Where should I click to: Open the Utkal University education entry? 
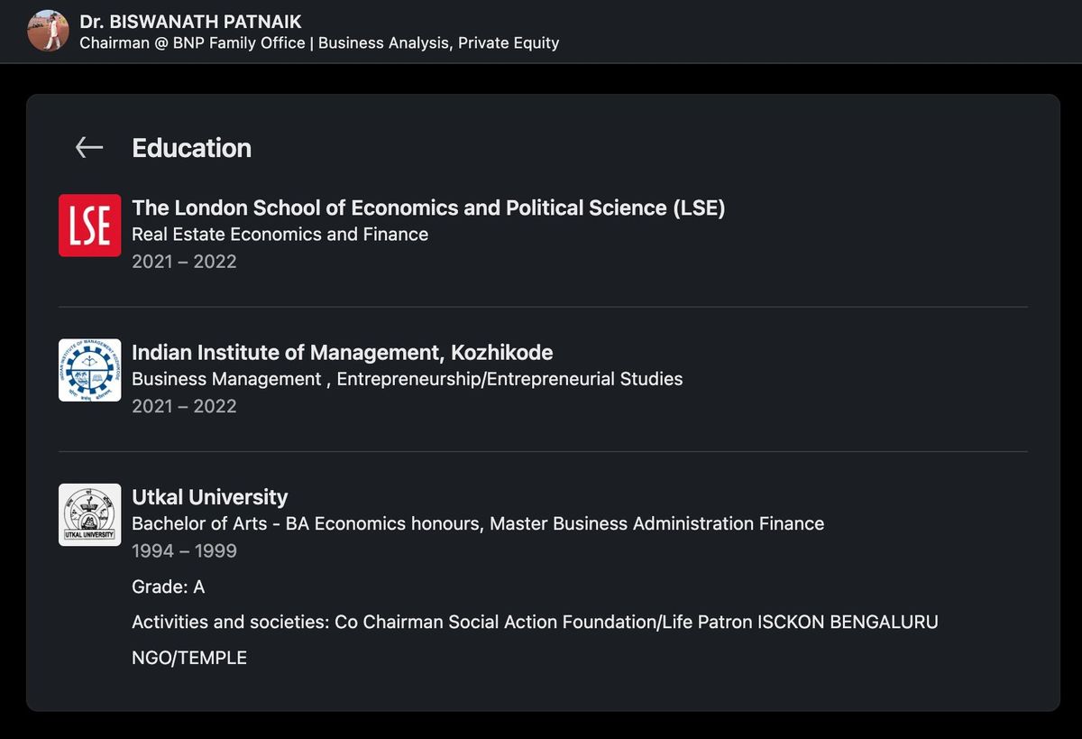point(210,496)
